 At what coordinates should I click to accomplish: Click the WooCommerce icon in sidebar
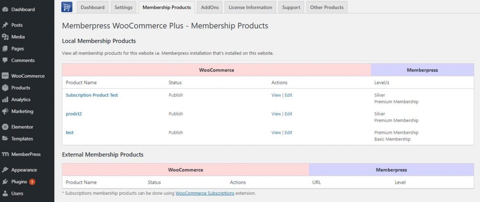(x=5, y=76)
